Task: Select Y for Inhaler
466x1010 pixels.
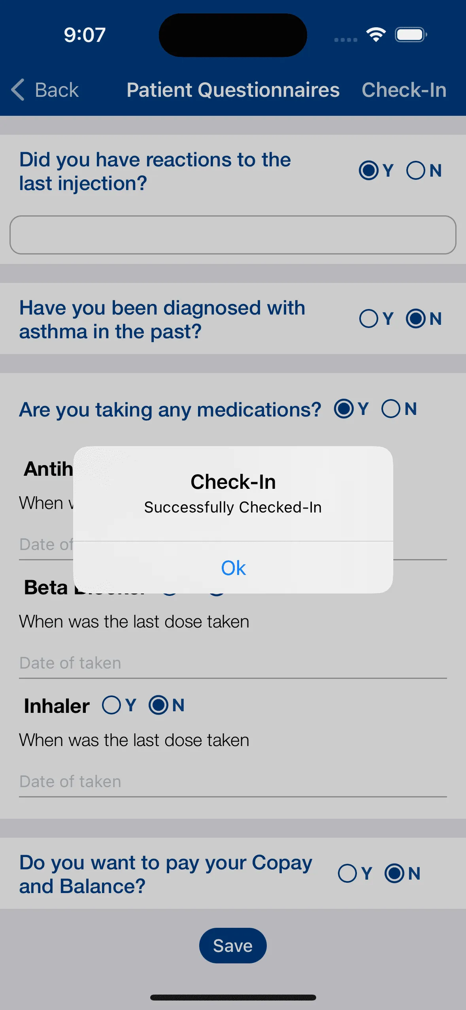Action: pos(111,705)
